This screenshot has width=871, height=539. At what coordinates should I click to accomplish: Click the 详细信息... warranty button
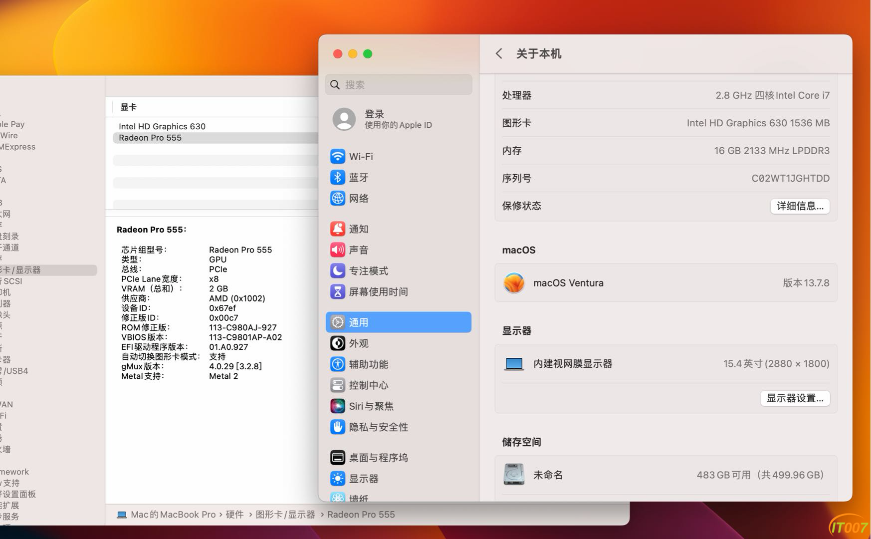800,206
